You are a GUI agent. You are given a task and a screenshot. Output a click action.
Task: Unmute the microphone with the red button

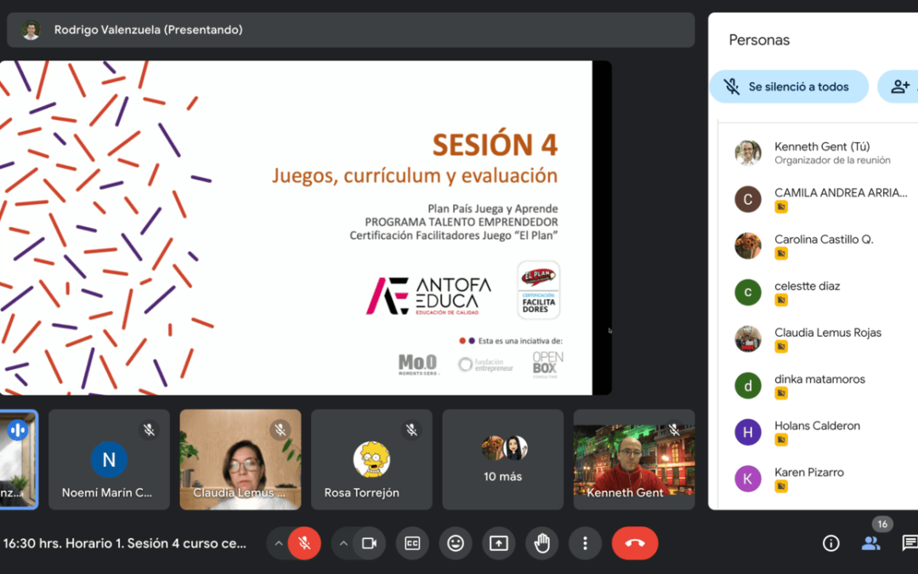303,543
